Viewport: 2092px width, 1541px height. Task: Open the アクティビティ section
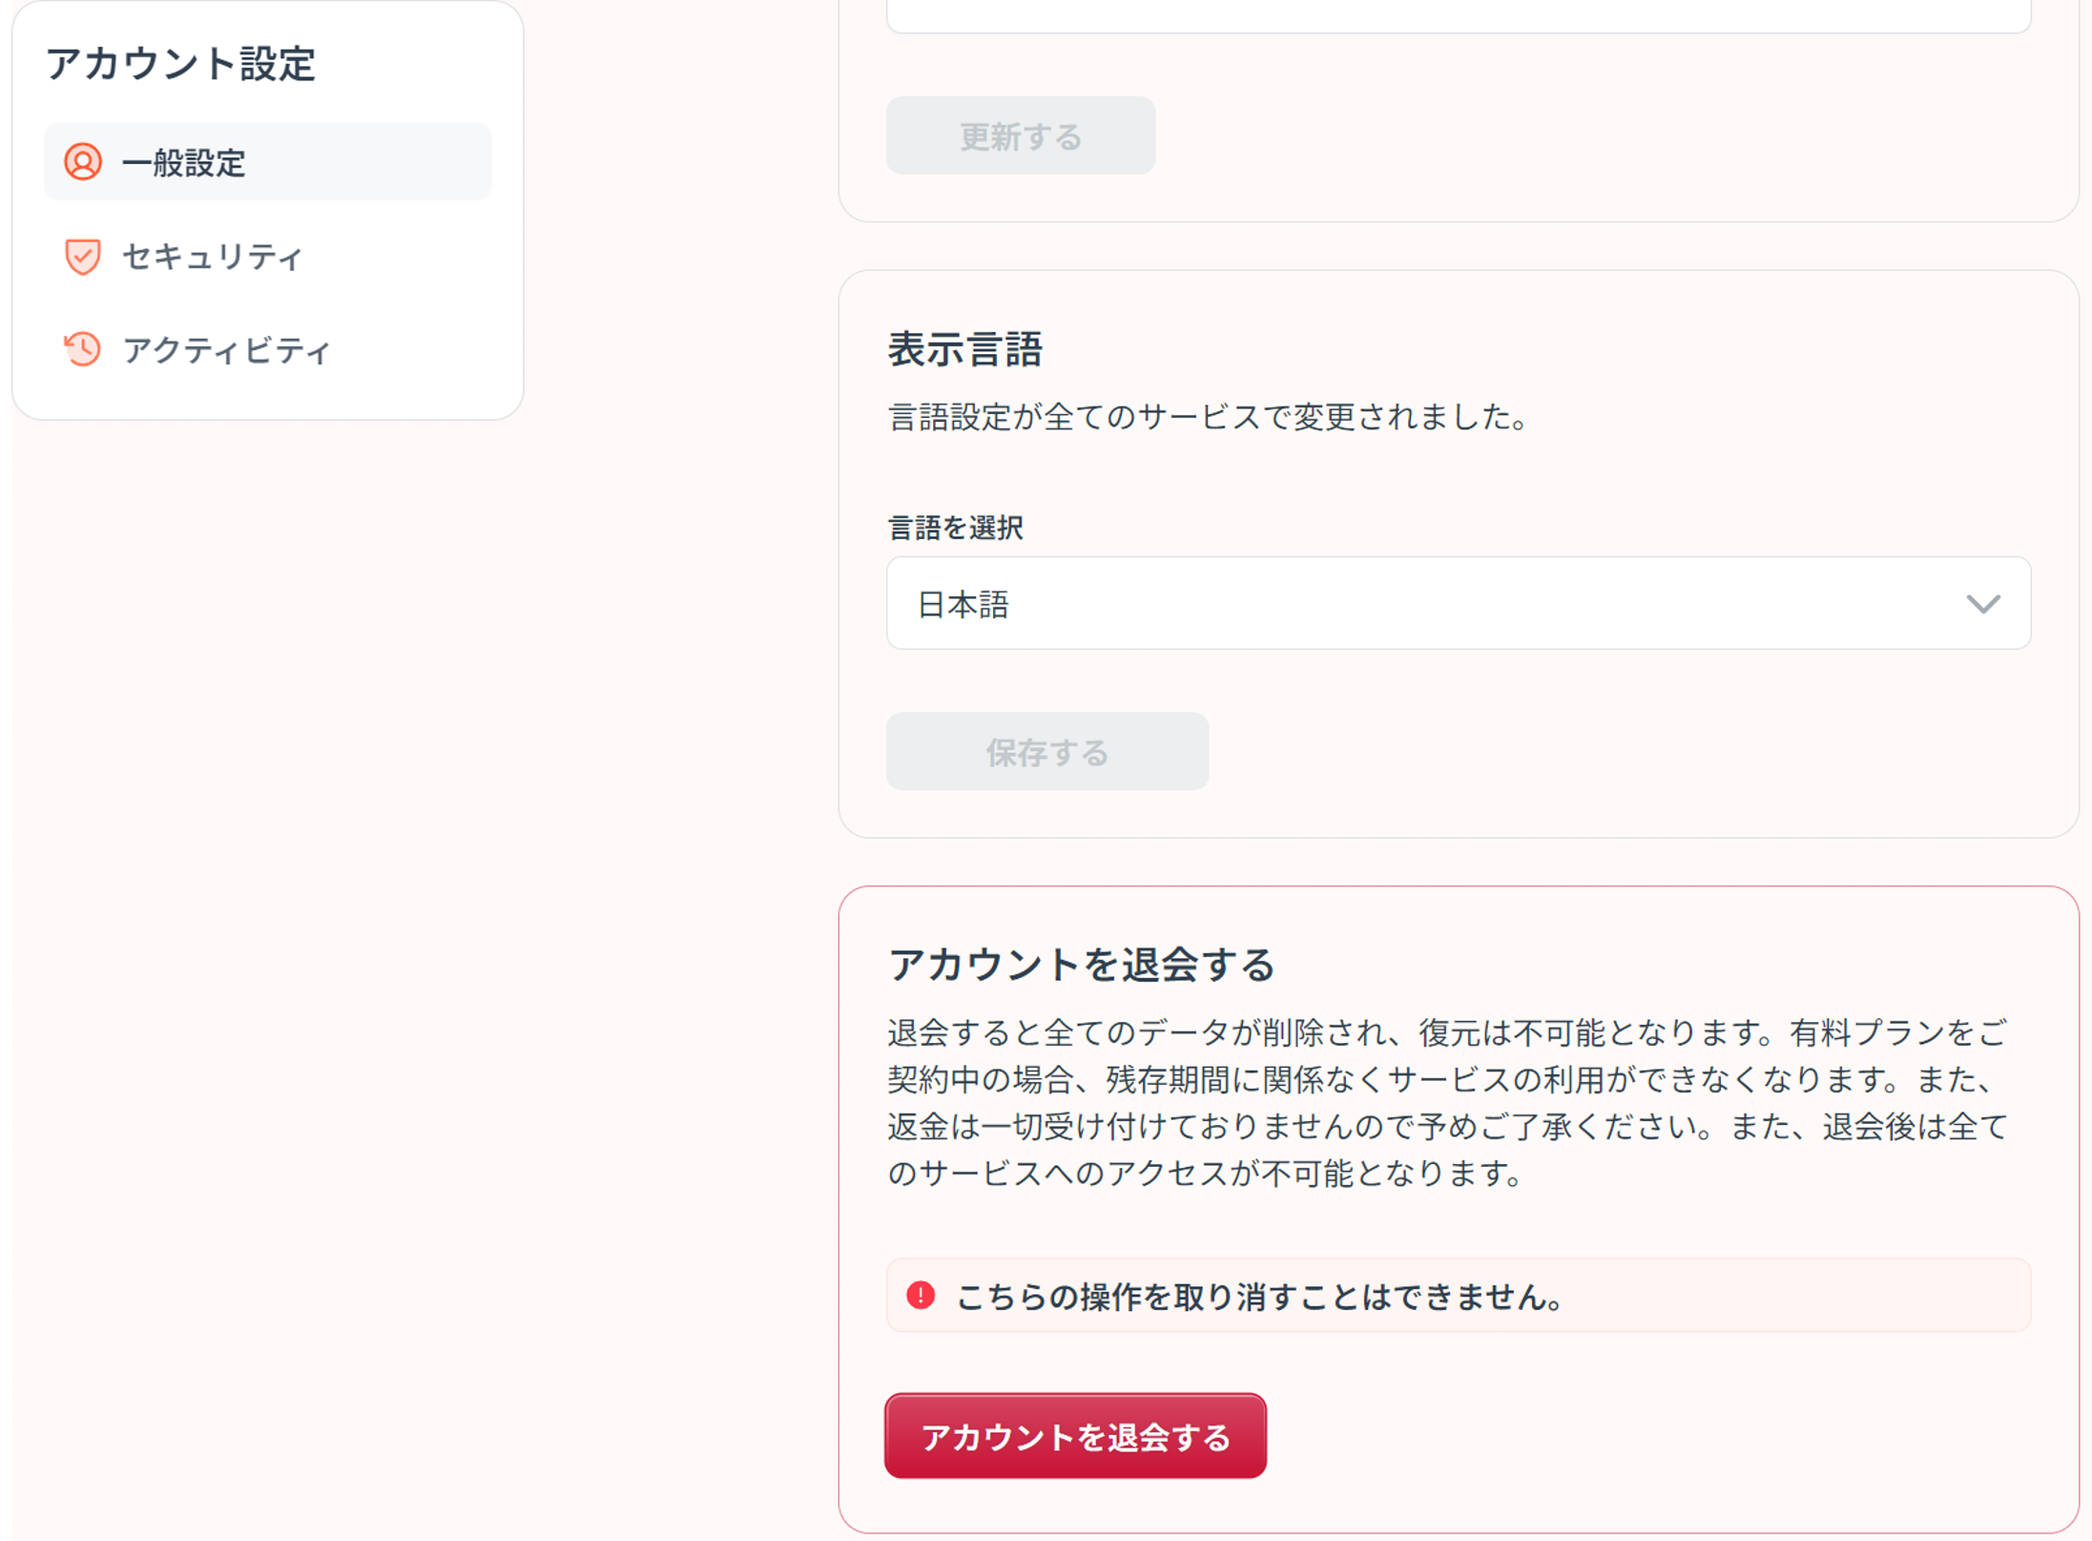click(268, 349)
